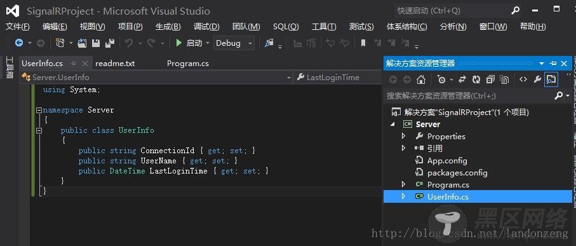The image size is (576, 246).
Task: Undo the last edit
Action: (128, 43)
